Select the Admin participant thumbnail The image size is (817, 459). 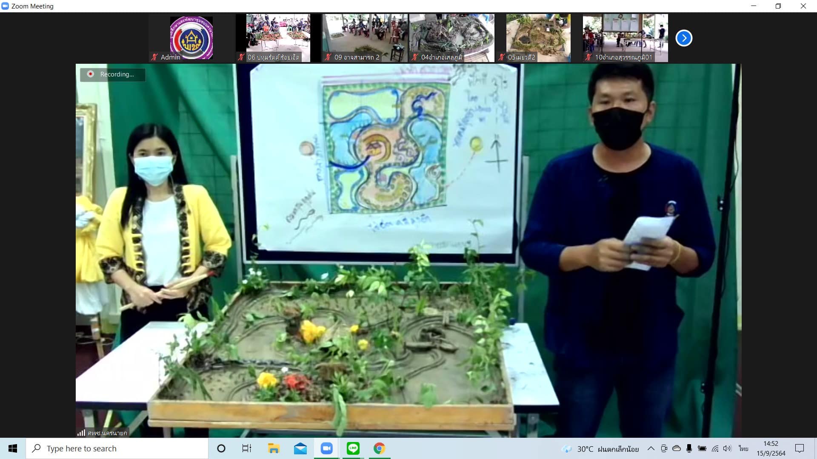click(191, 38)
